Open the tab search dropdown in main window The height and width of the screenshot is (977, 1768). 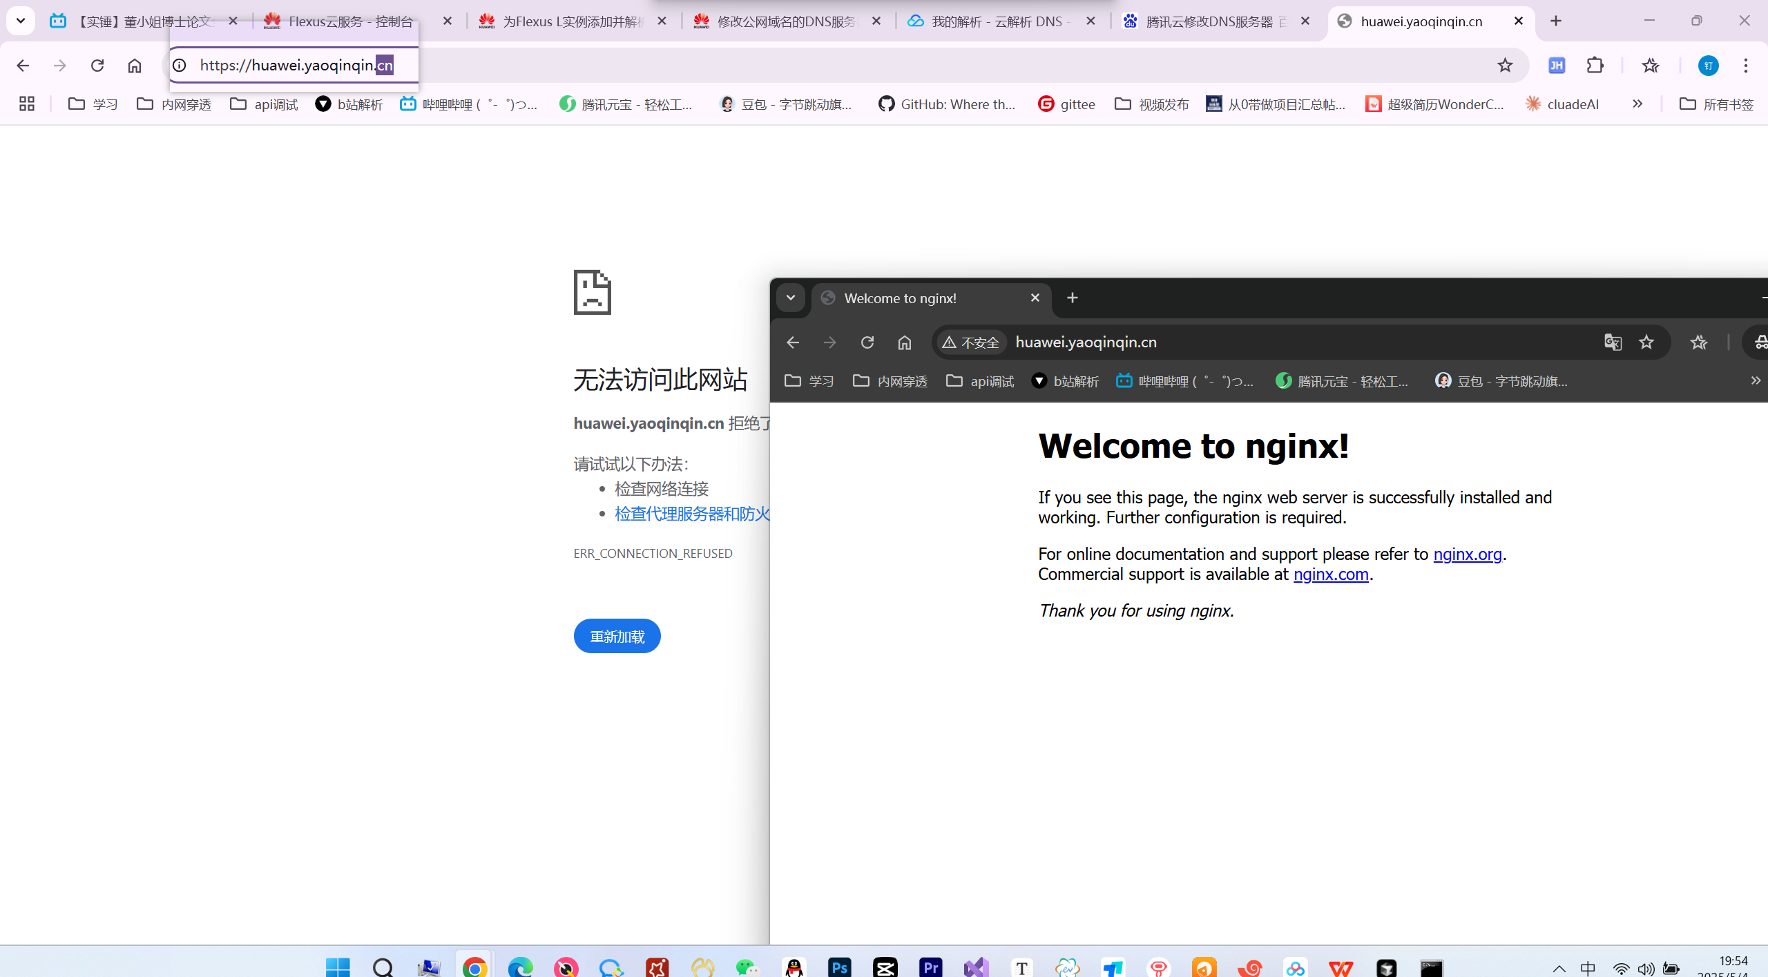coord(21,21)
